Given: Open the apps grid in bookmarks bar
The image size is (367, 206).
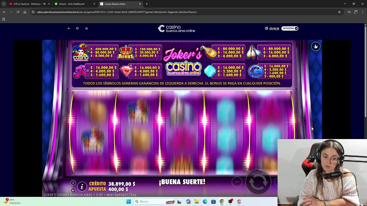Looking at the screenshot, I should coord(4,19).
